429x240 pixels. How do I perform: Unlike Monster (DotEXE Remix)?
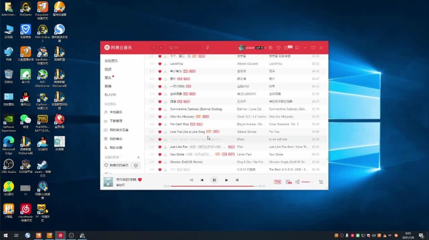[160, 162]
